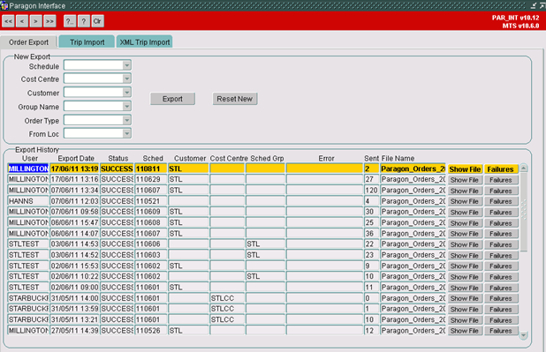Click Failures for 31/05/11 14:00 export
Image resolution: width=546 pixels, height=352 pixels.
[500, 298]
